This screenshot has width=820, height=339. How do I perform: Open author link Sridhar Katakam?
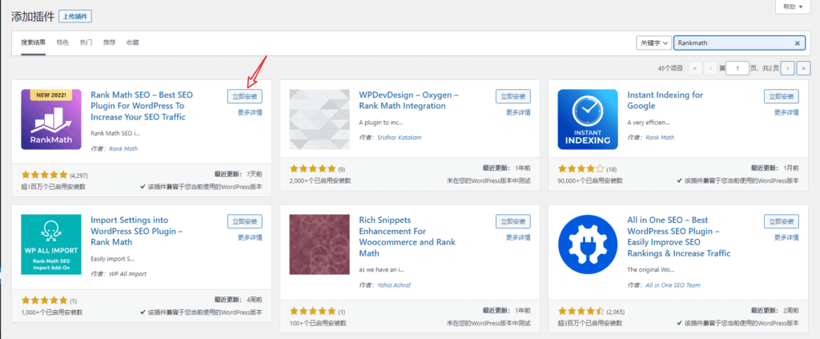coord(399,137)
